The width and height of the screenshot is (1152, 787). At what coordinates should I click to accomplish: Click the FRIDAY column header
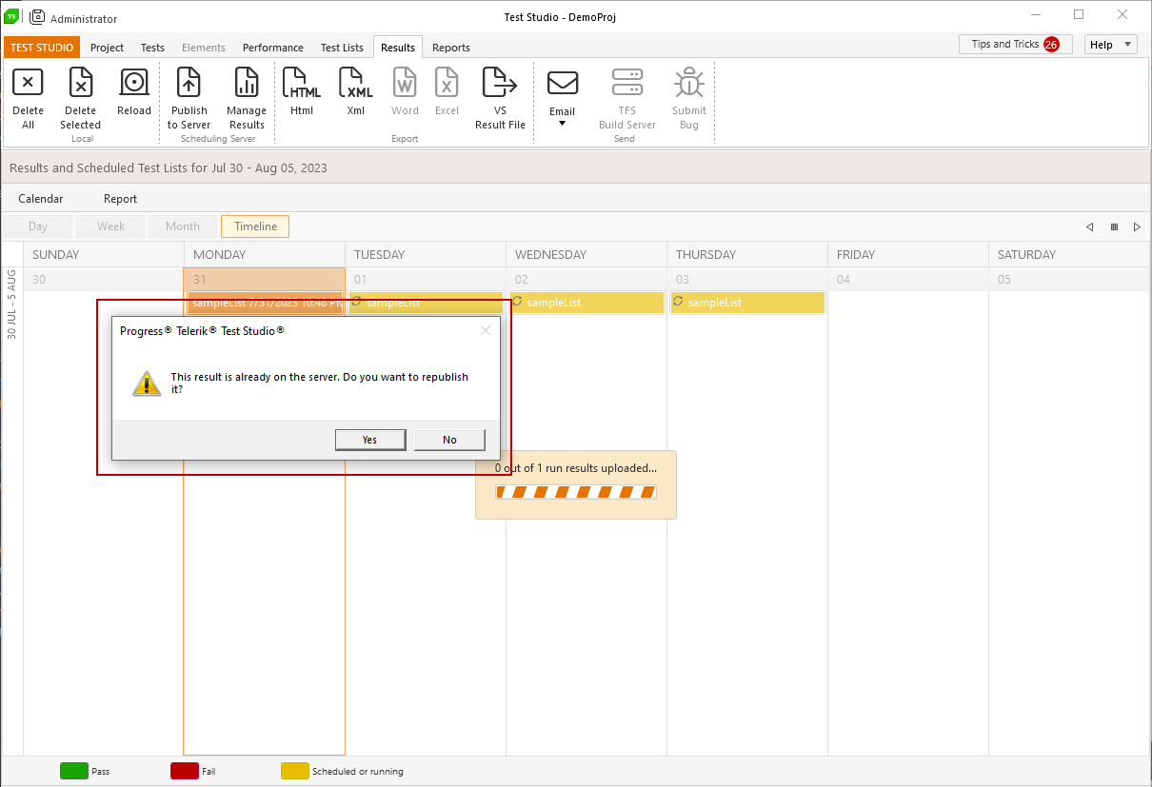(908, 255)
